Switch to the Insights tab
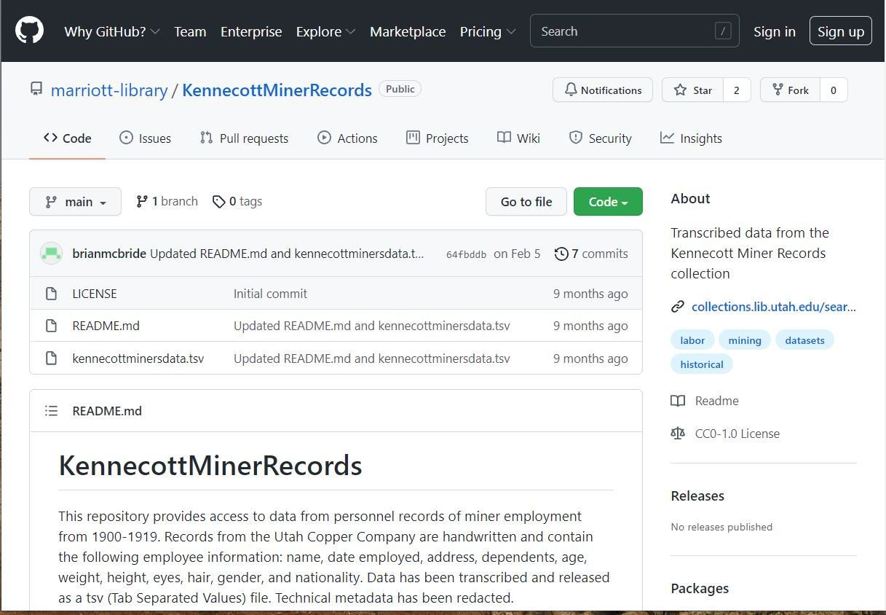 [x=691, y=138]
